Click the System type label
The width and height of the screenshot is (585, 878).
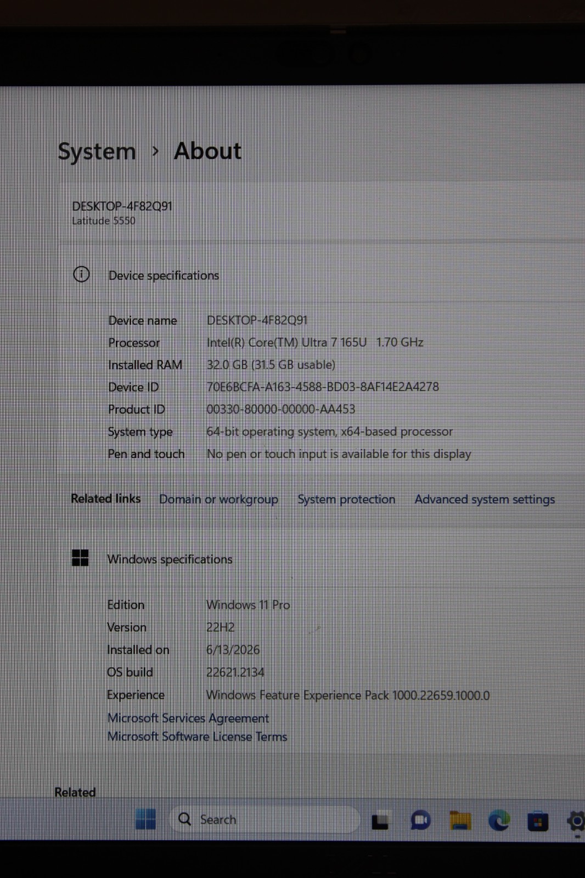pos(140,432)
